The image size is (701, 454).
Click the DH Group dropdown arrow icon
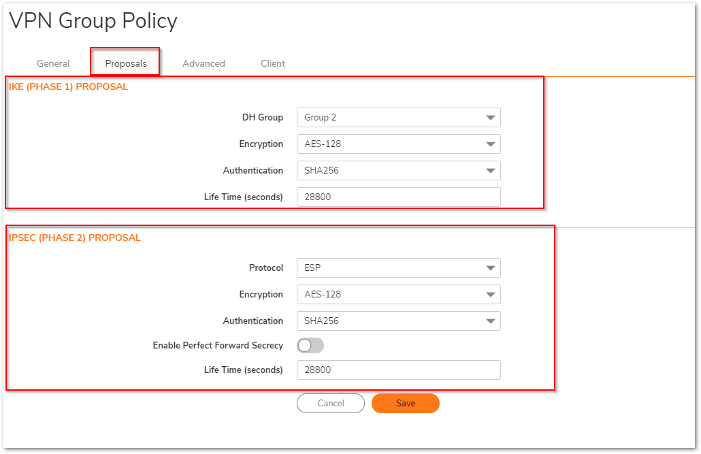click(x=490, y=118)
